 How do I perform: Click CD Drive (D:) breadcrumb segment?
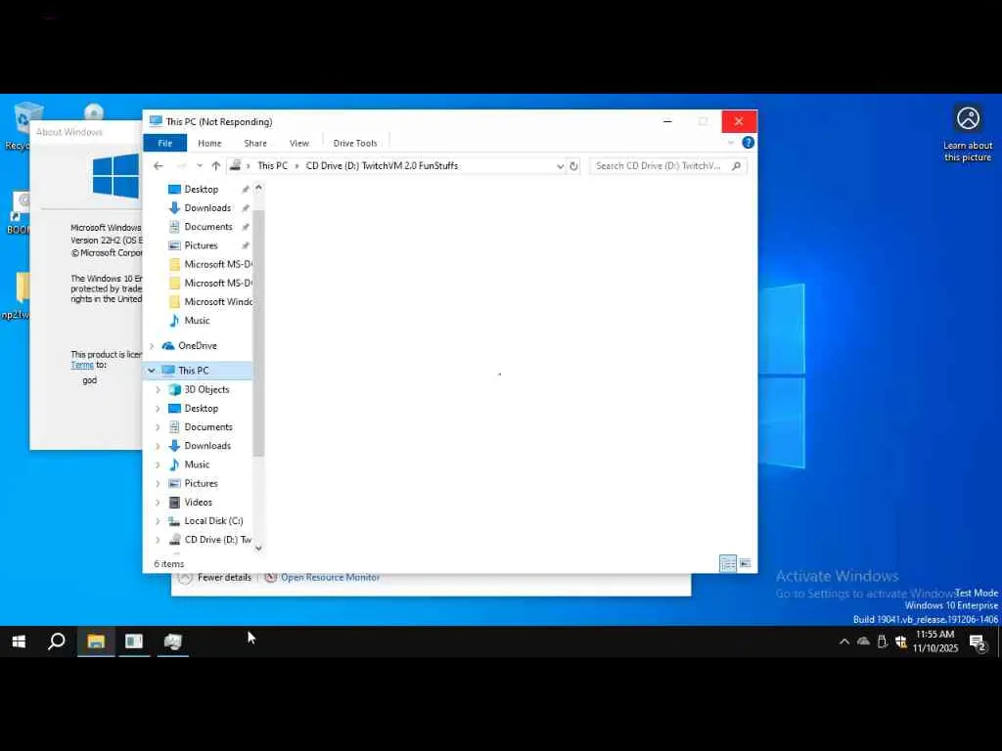(x=382, y=166)
